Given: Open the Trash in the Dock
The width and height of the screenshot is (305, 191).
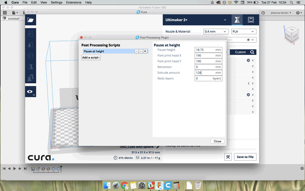Looking at the screenshot, I should [198, 185].
